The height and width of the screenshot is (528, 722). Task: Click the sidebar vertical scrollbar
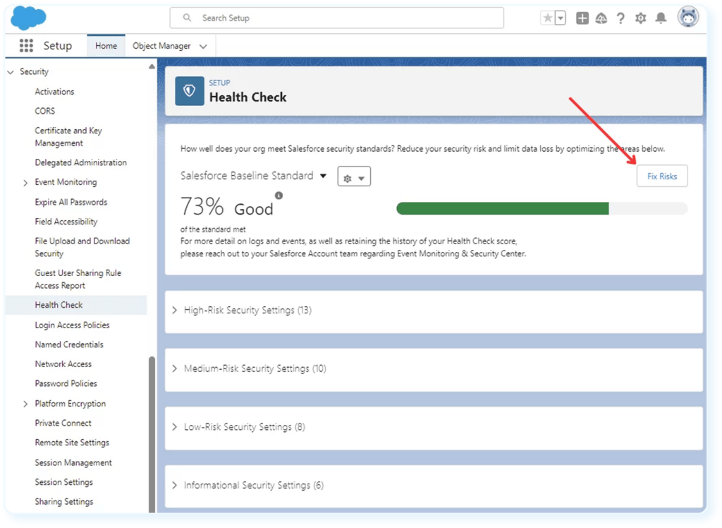click(x=152, y=433)
